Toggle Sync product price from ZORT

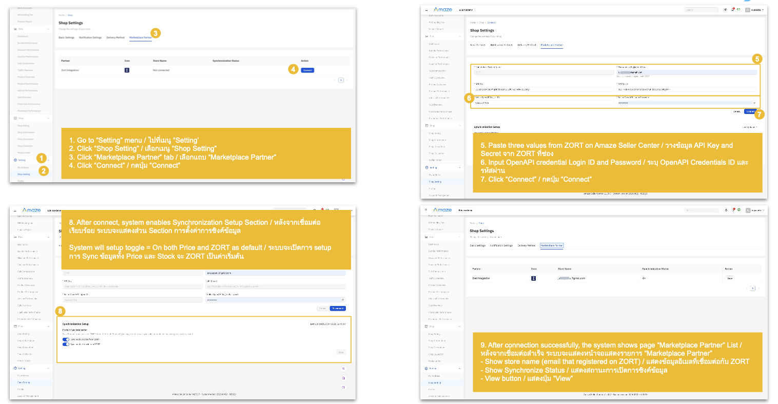click(x=66, y=339)
